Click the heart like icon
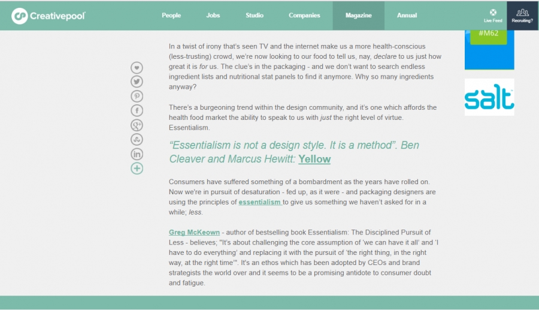Screen dimensions: 539x310 [x=137, y=68]
